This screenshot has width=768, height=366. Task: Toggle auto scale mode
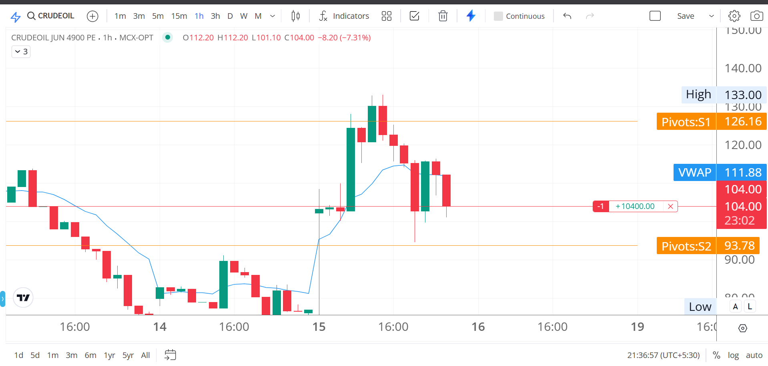(754, 355)
